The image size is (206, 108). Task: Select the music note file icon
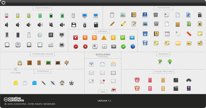188,15
